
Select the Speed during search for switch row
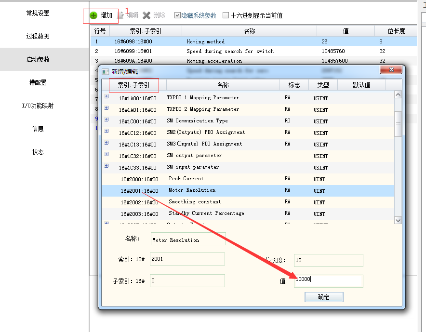[253, 51]
